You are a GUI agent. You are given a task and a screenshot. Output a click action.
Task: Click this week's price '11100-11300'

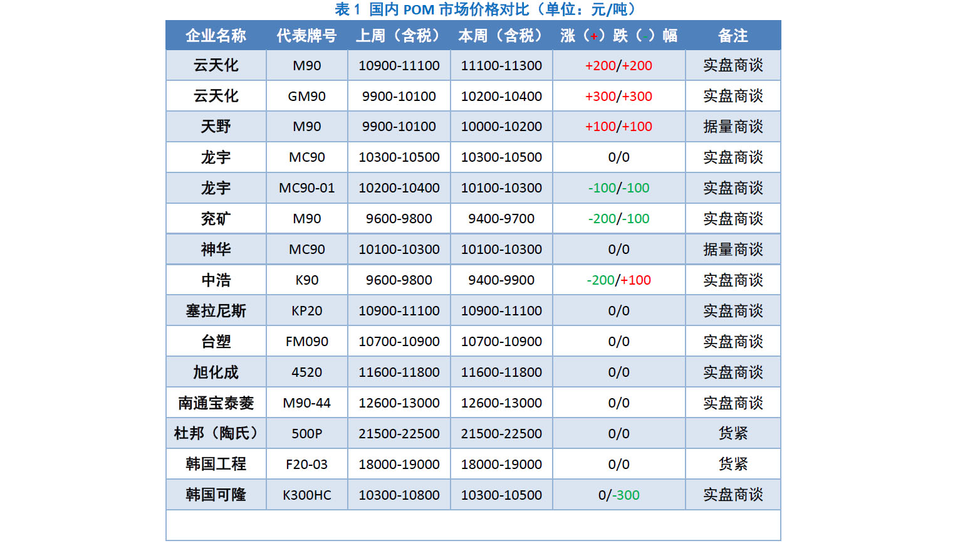[x=501, y=65]
